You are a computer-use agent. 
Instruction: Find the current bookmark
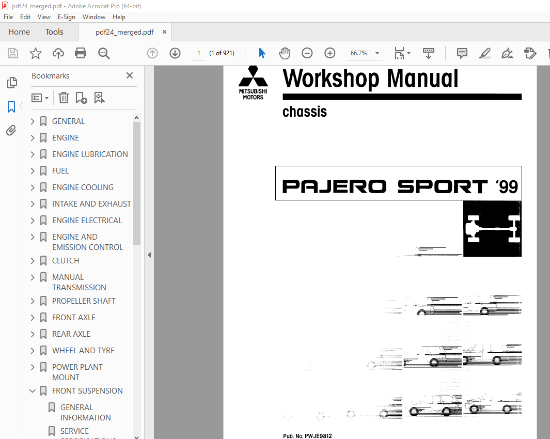[x=99, y=98]
